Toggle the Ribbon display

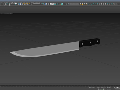pos(51,4)
